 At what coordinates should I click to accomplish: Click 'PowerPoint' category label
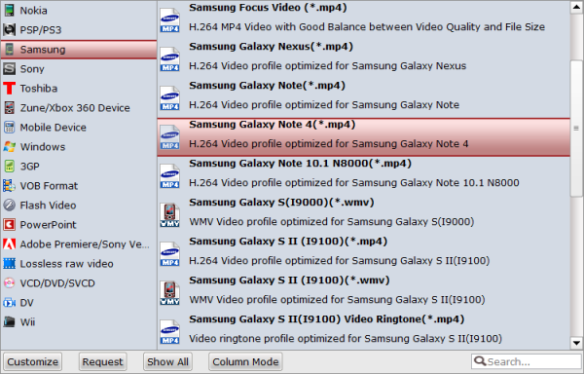(48, 225)
